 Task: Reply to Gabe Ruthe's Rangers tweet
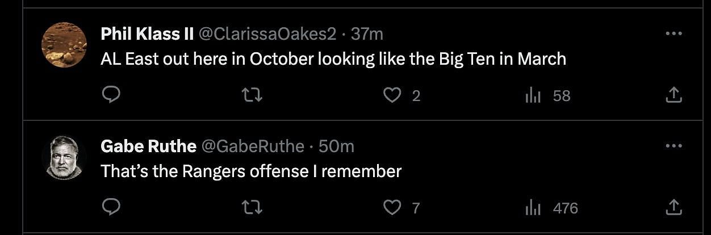pos(111,208)
